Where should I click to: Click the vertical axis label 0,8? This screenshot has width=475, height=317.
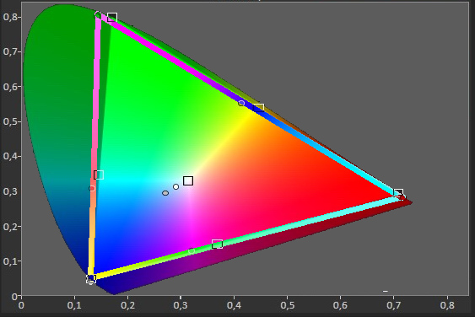tap(9, 17)
